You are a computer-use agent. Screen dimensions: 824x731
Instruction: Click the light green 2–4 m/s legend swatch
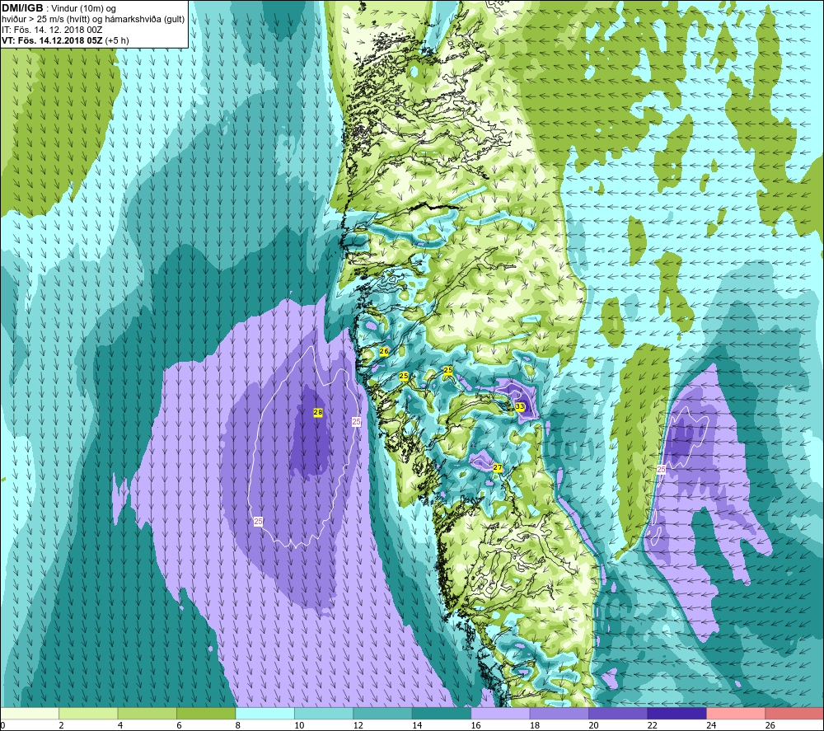click(88, 714)
